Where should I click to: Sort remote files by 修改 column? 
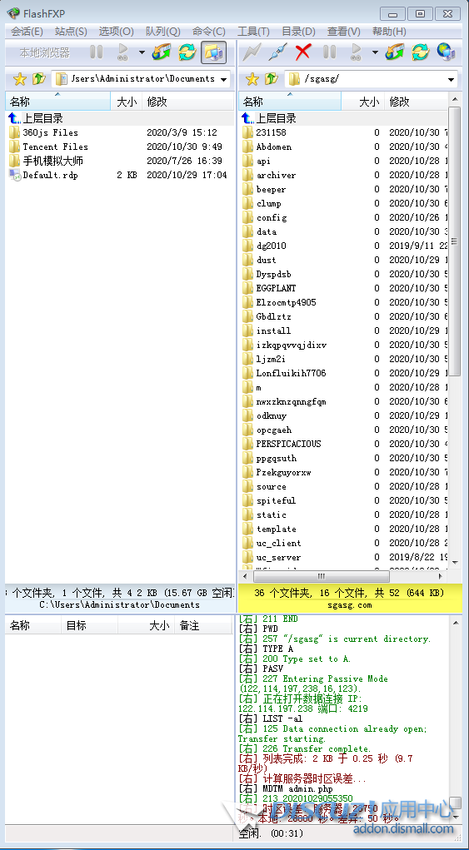[x=416, y=102]
